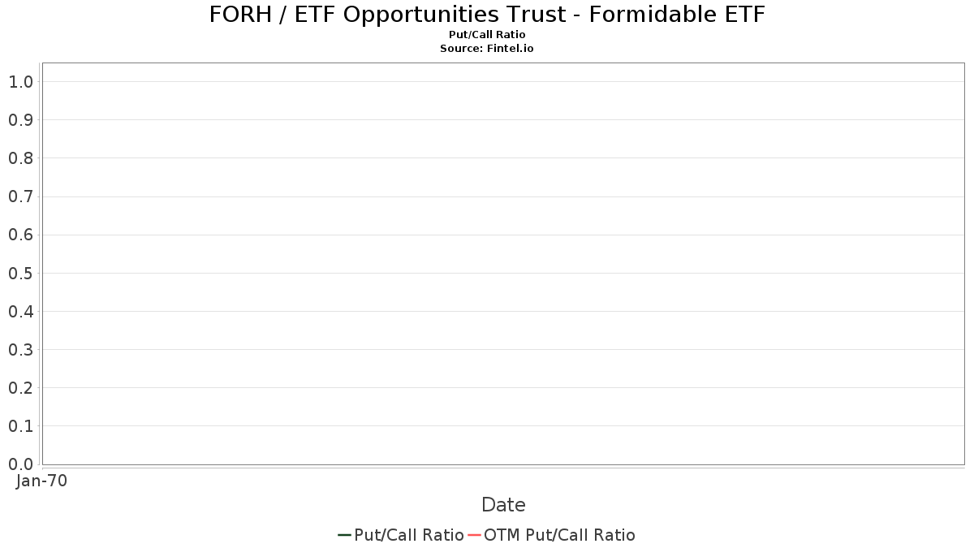Toggle the OTM Put/Call Ratio legend entry
The height and width of the screenshot is (548, 974).
[x=551, y=535]
